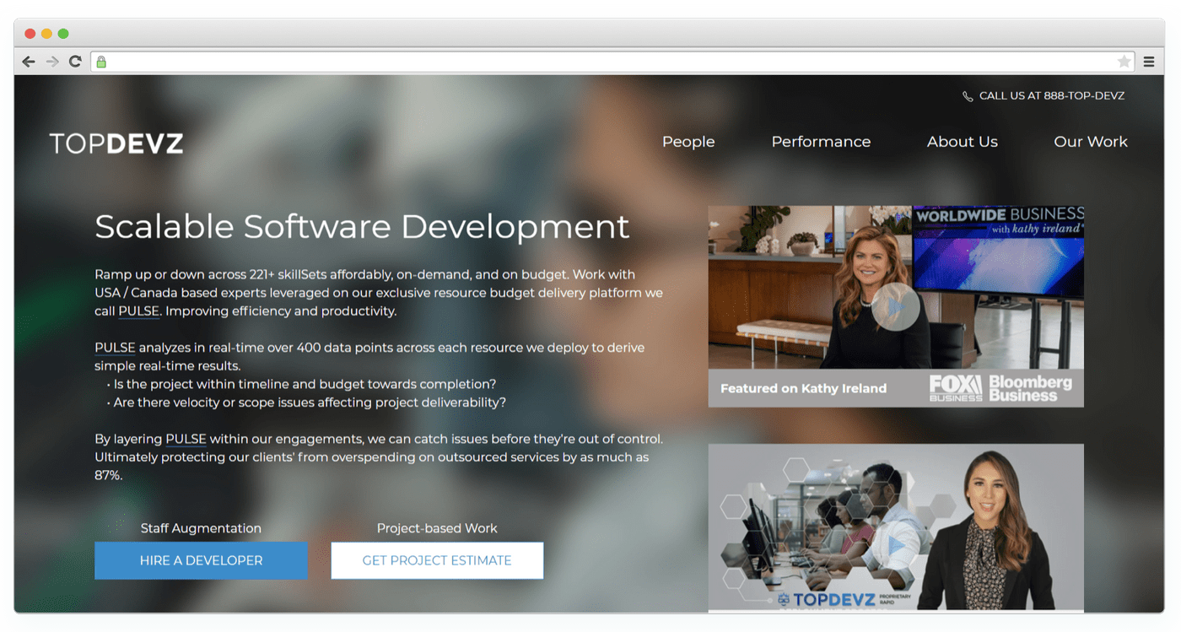Image resolution: width=1181 pixels, height=632 pixels.
Task: Click the Project-based Work label
Action: click(437, 528)
